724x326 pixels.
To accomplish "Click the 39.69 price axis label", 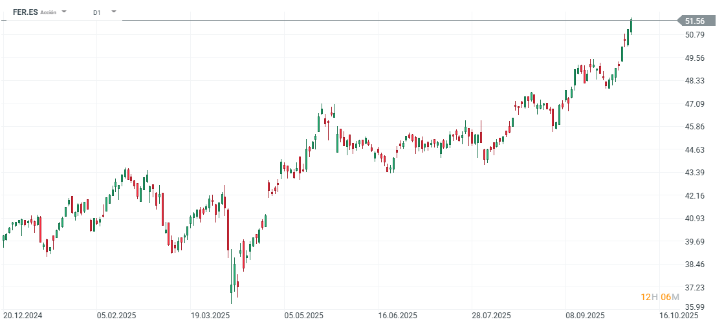I will 694,242.
